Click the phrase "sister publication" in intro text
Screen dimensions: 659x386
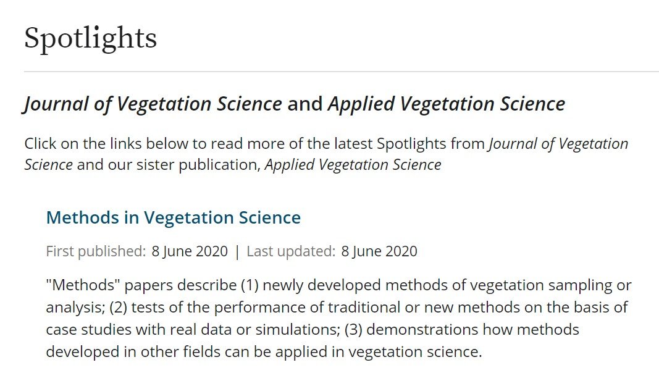pyautogui.click(x=197, y=164)
